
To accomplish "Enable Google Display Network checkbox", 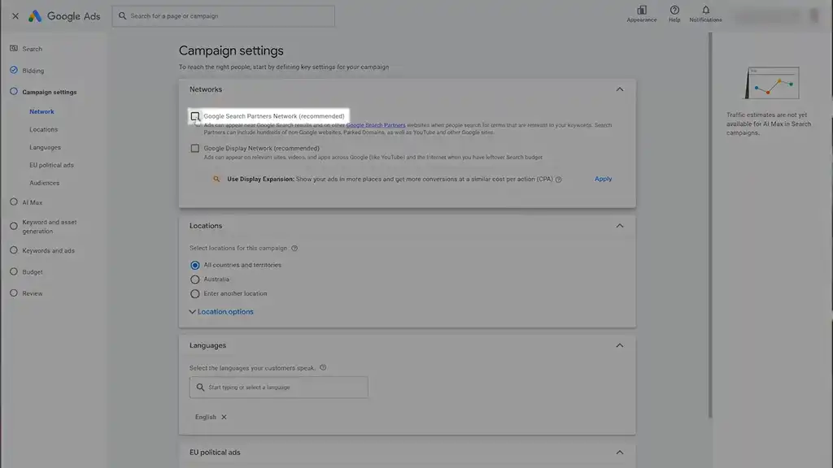I will click(x=195, y=149).
